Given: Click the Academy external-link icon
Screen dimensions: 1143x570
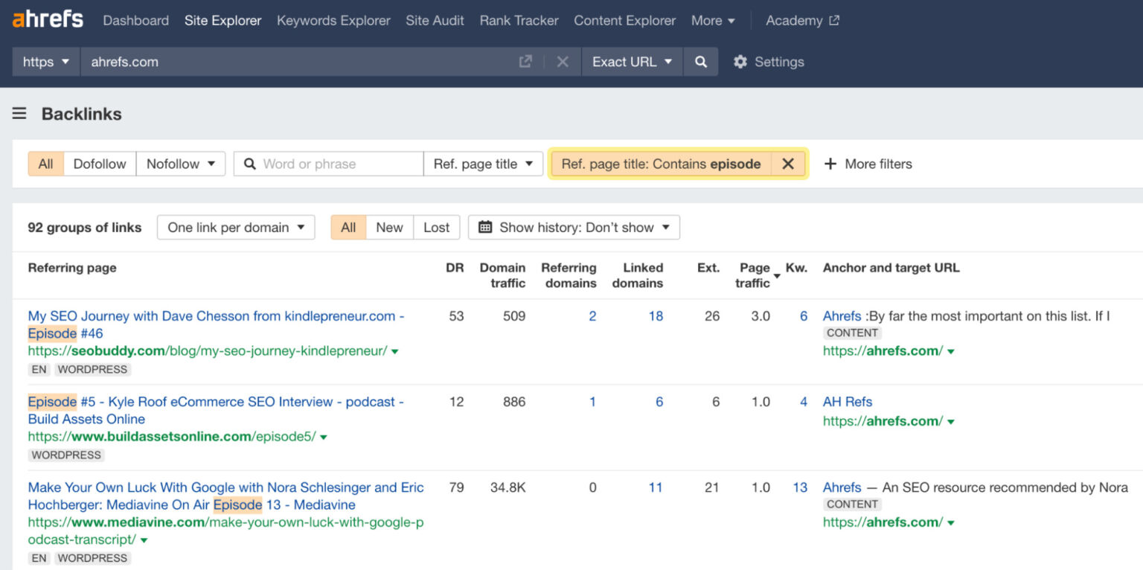Looking at the screenshot, I should pos(835,19).
